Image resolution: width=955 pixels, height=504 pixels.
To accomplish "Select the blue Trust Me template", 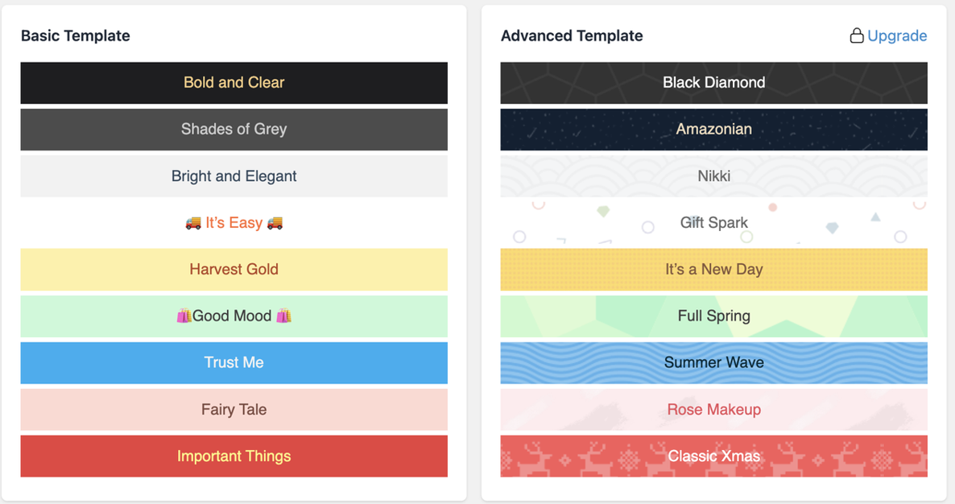I will pos(234,363).
